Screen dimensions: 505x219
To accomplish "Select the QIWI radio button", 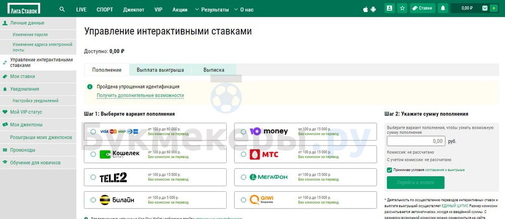I will 243,200.
